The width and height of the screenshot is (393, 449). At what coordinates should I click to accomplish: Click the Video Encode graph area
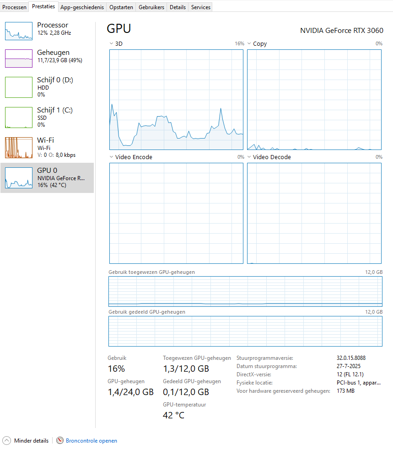click(176, 214)
